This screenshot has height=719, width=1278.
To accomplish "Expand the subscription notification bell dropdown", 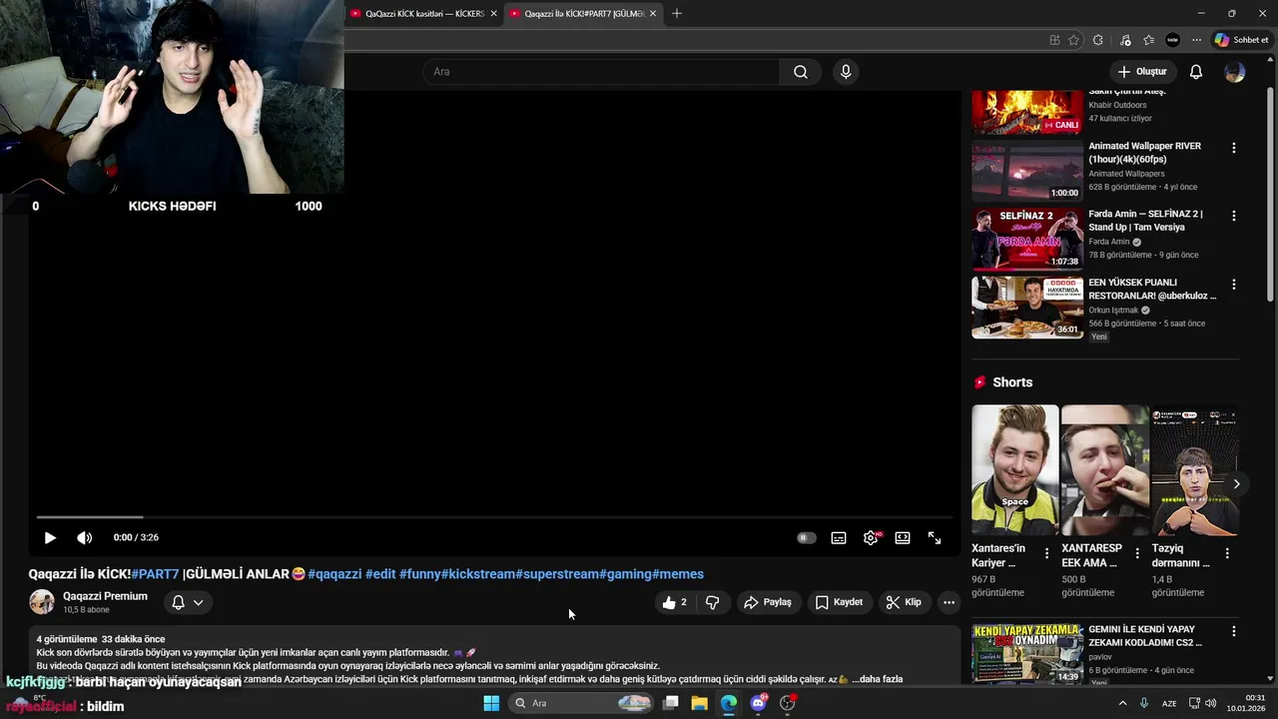I will tap(188, 602).
